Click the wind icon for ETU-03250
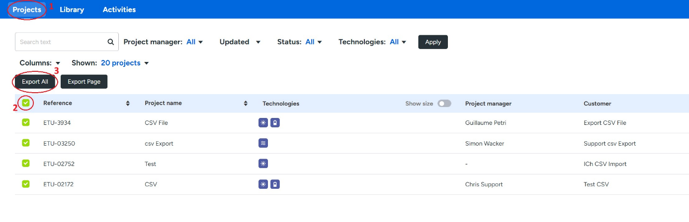This screenshot has width=689, height=222. click(263, 143)
